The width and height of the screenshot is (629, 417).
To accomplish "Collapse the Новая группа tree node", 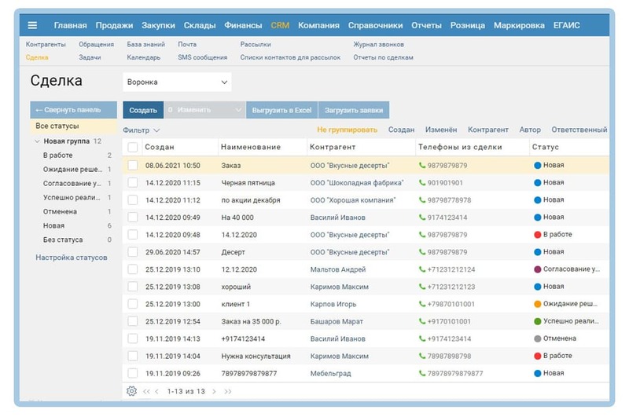I will click(37, 141).
